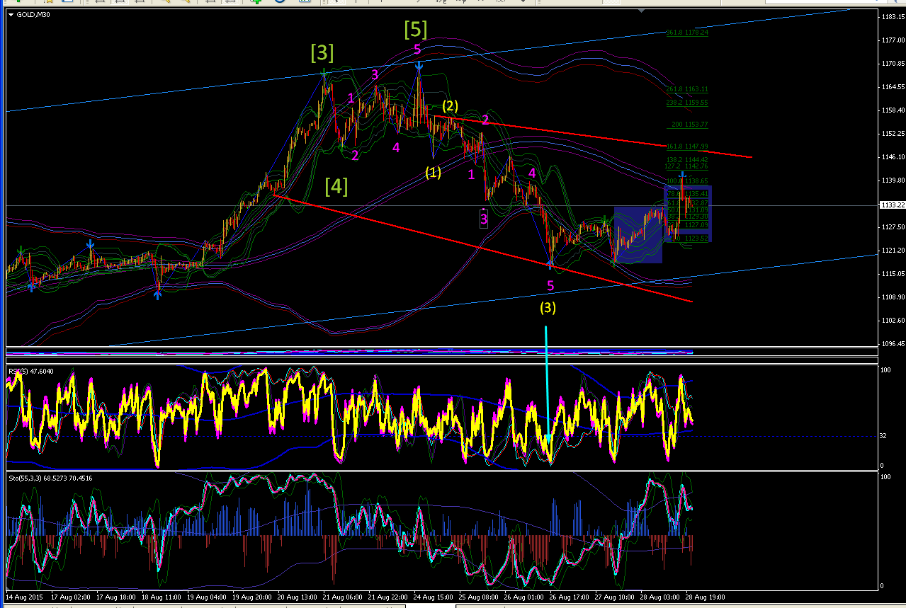The height and width of the screenshot is (608, 906).
Task: Select the blue down arrow at wave [5] peak
Action: pos(419,66)
